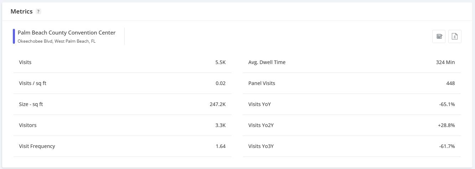Image resolution: width=475 pixels, height=169 pixels.
Task: Select the Visits metric row label
Action: (25, 62)
